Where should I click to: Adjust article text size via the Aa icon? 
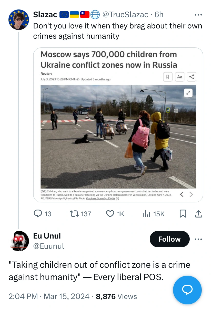(x=179, y=77)
